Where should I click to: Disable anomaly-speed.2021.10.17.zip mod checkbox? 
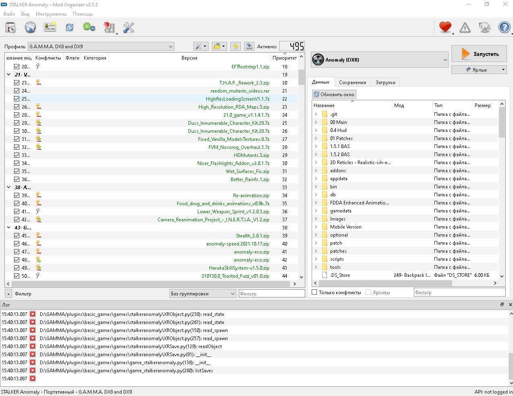tap(17, 243)
